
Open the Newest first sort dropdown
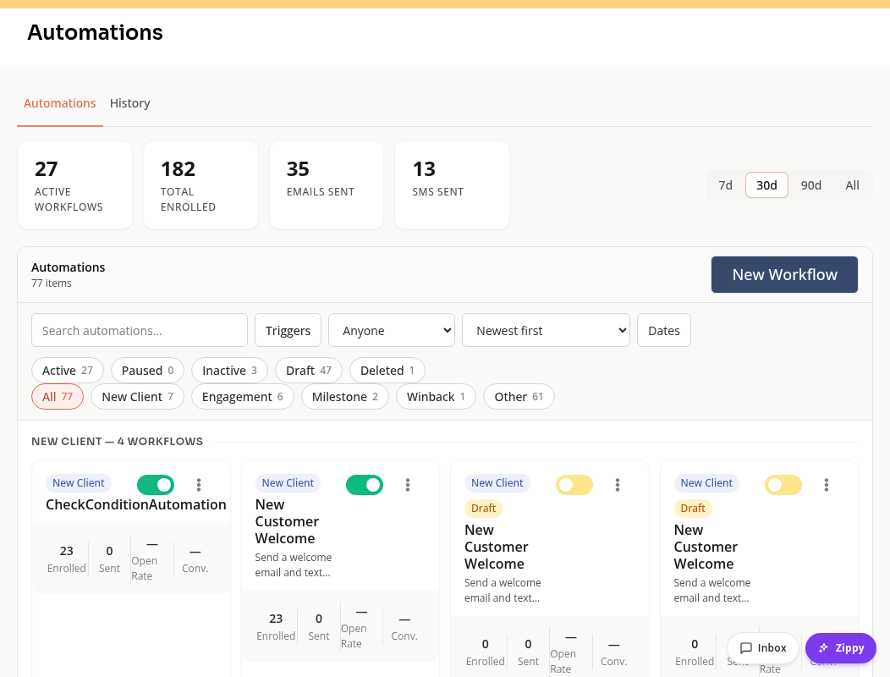pos(546,330)
